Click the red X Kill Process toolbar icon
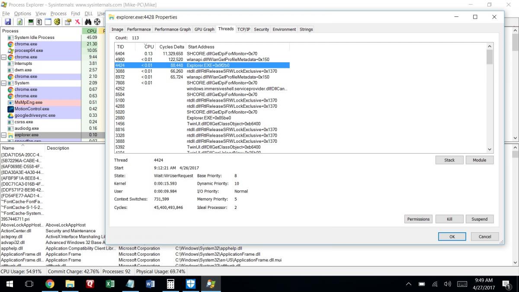Image resolution: width=519 pixels, height=292 pixels. [77, 22]
